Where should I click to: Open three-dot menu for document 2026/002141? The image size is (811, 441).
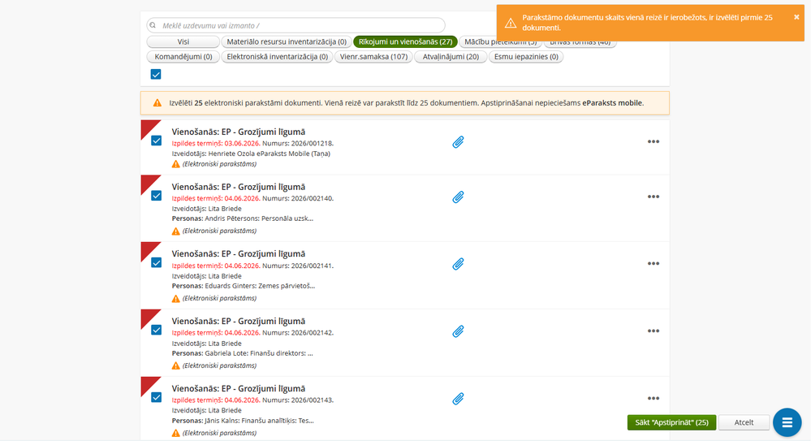[654, 264]
